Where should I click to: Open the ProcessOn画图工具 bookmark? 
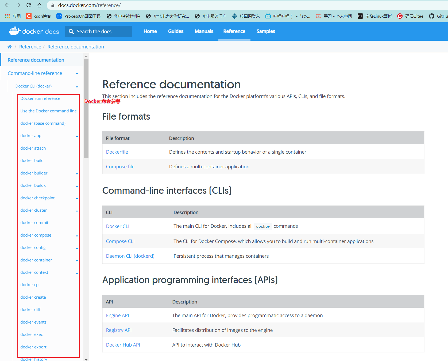click(x=79, y=16)
